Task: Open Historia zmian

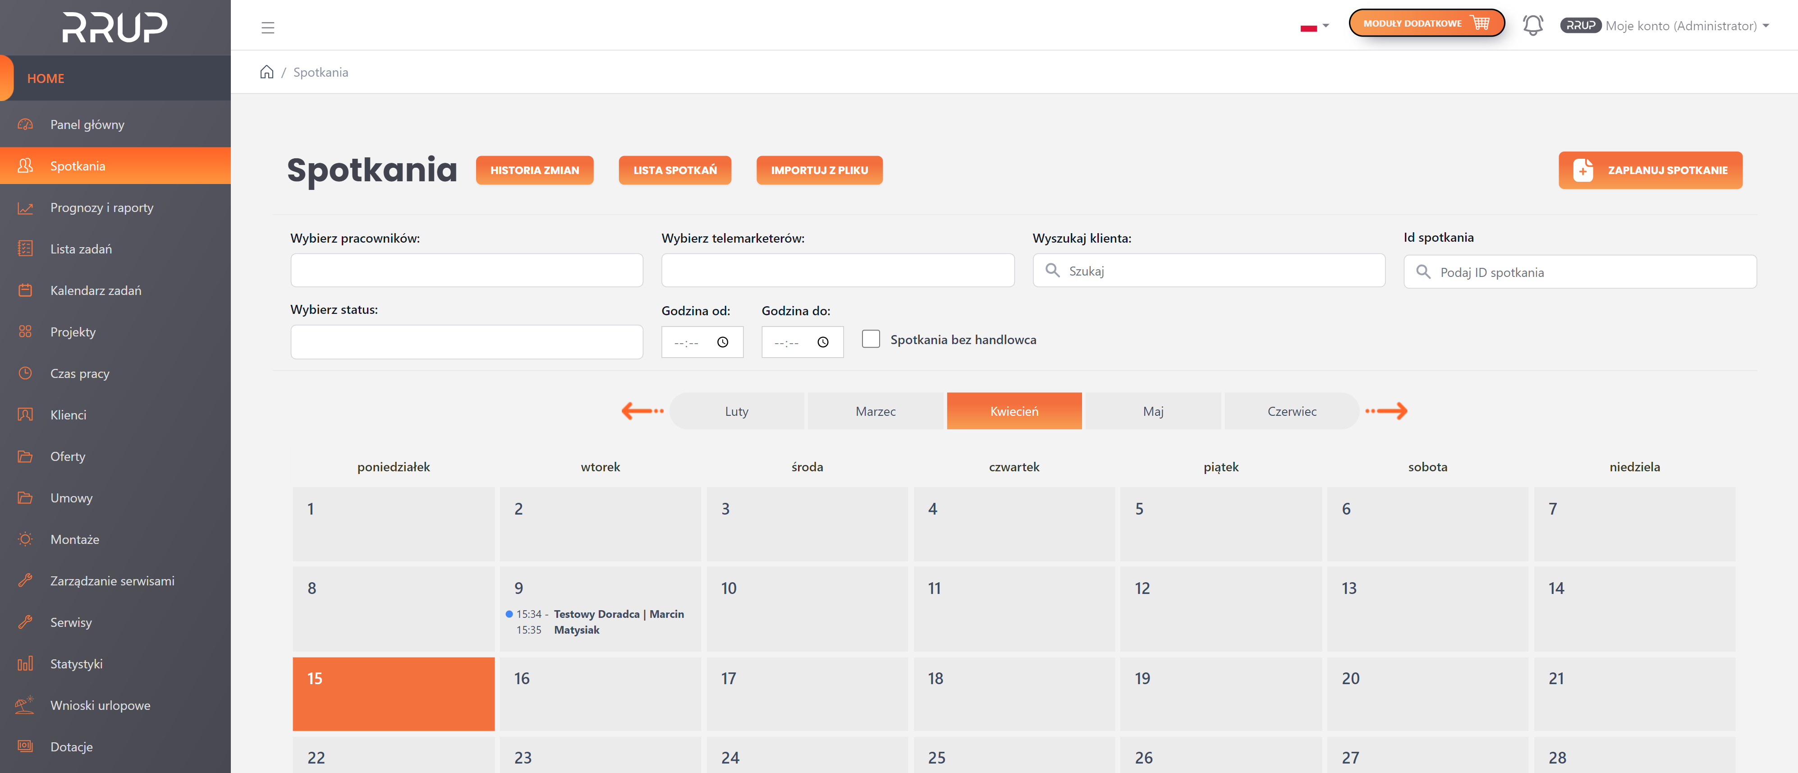Action: pos(534,170)
